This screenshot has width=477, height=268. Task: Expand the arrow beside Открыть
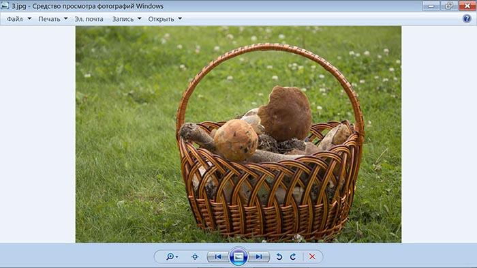click(180, 18)
